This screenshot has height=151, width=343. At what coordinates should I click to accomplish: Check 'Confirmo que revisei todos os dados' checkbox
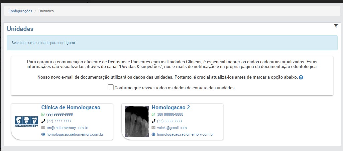110,88
